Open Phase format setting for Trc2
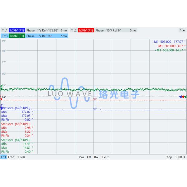 coord(99,31)
